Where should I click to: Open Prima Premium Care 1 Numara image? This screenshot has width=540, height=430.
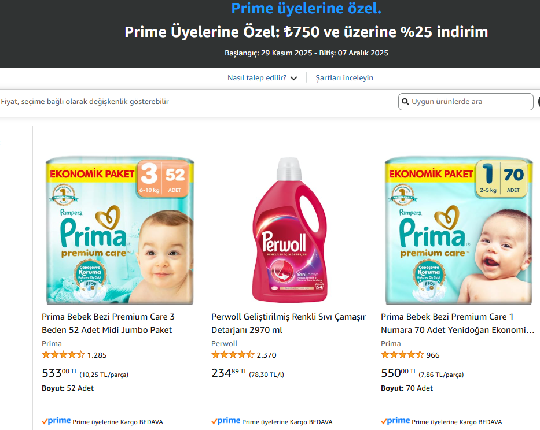pyautogui.click(x=459, y=230)
